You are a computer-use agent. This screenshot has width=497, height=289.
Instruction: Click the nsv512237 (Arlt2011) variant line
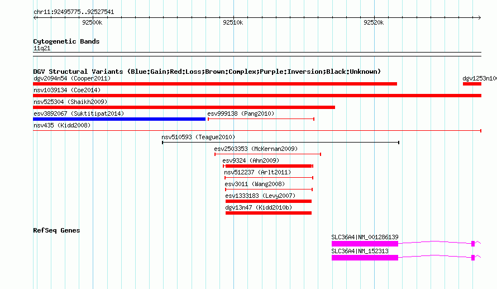pos(269,178)
